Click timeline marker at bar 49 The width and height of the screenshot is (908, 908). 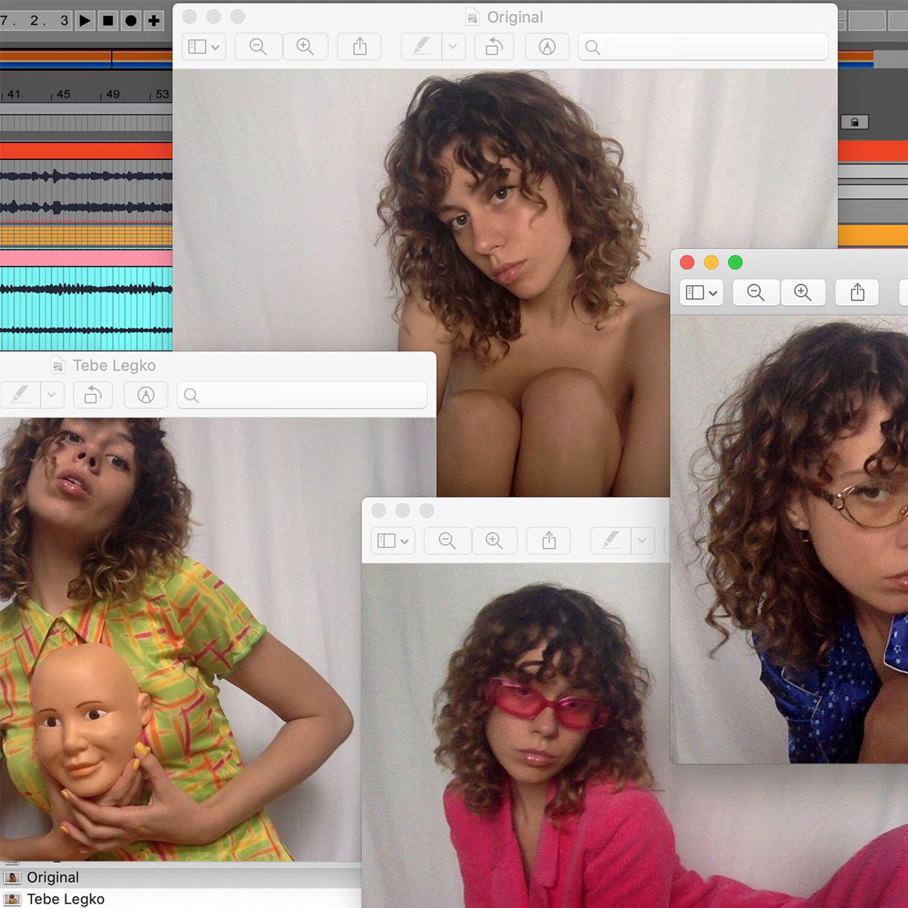click(x=113, y=94)
